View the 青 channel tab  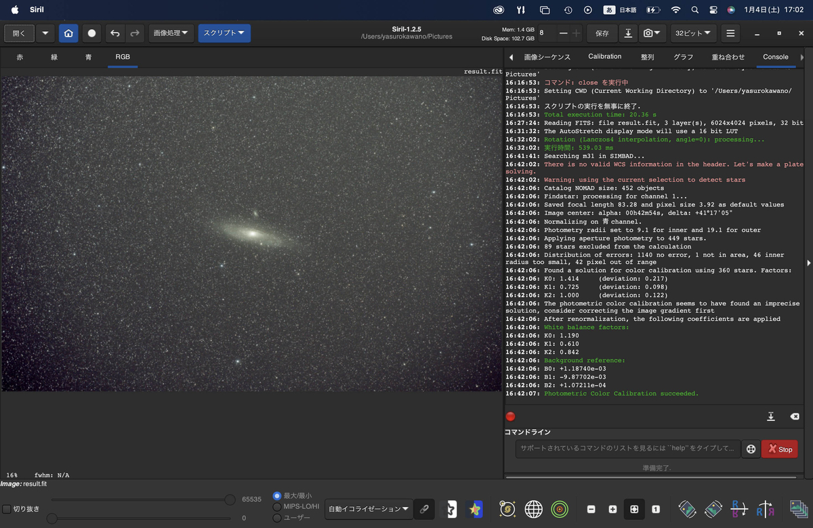click(88, 58)
